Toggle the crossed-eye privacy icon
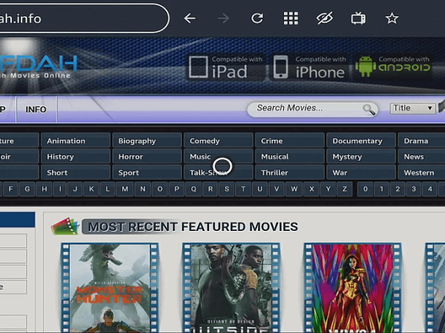The image size is (445, 333). 325,18
